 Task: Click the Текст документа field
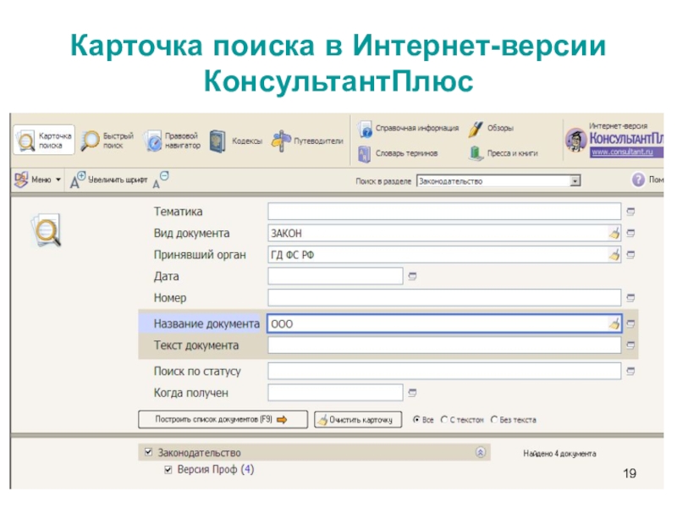click(x=444, y=345)
